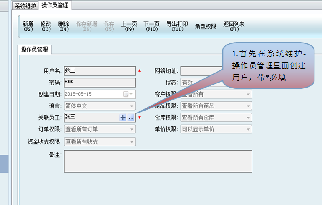Click the ellipsis browse icon in 关联员工
This screenshot has height=206, width=322.
(131, 118)
